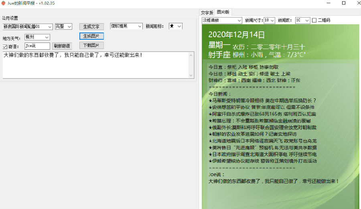Expand the 淡雅清新 theme dropdown
Image resolution: width=361 pixels, height=209 pixels.
click(x=222, y=20)
